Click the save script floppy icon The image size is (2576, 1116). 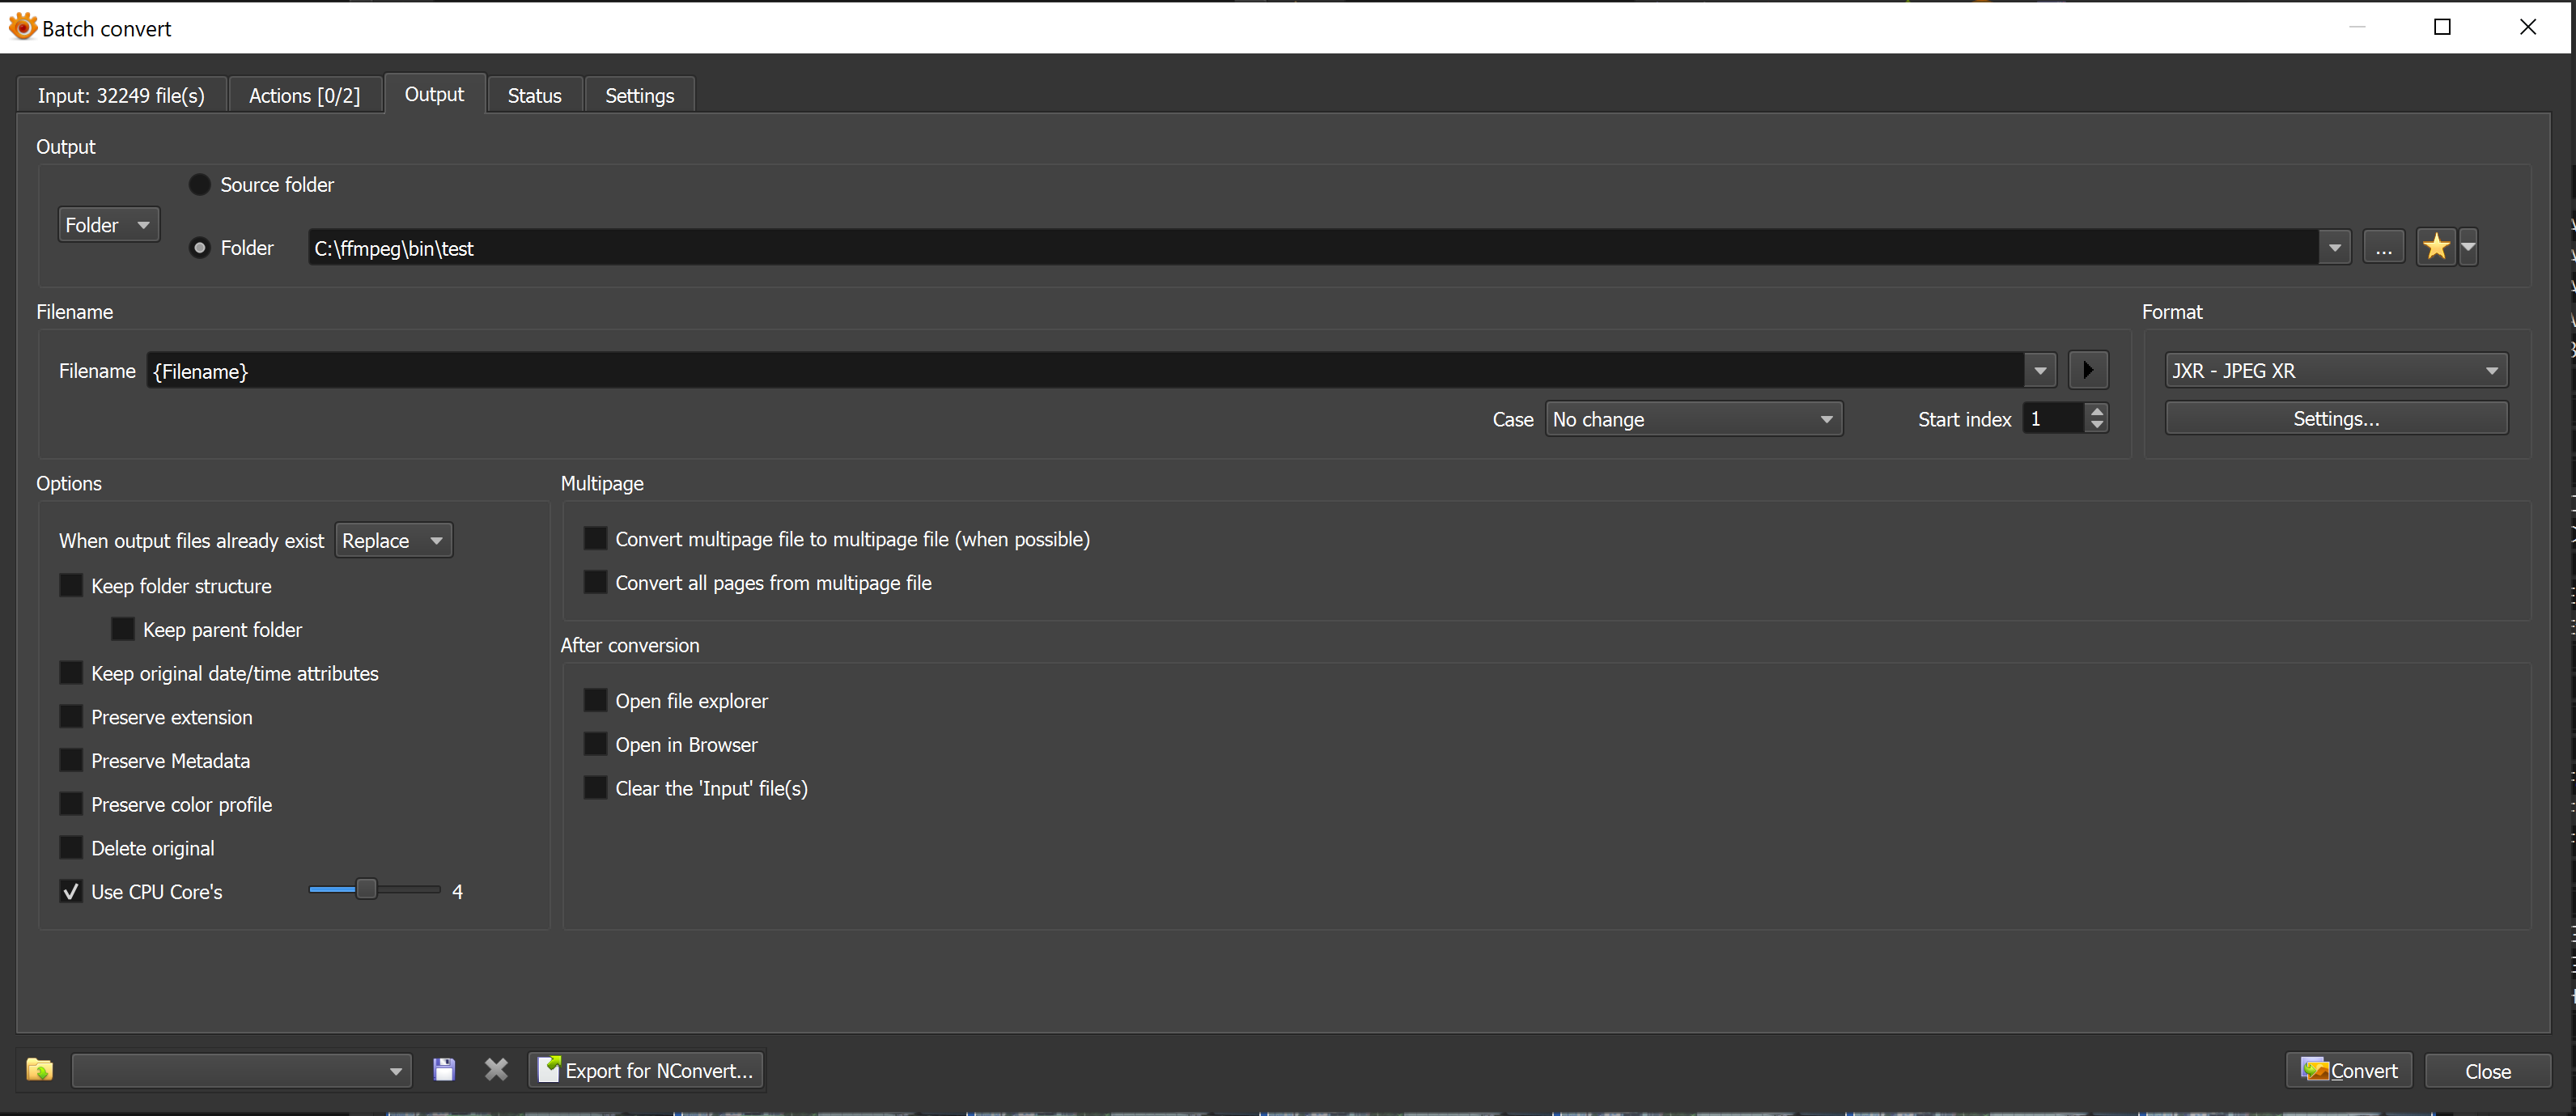(444, 1070)
